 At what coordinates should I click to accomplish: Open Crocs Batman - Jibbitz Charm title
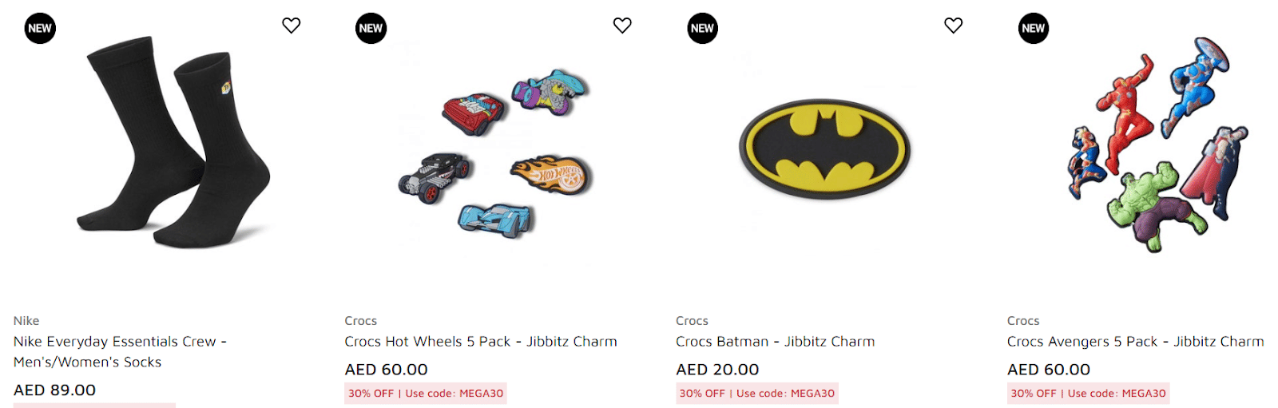(x=775, y=342)
